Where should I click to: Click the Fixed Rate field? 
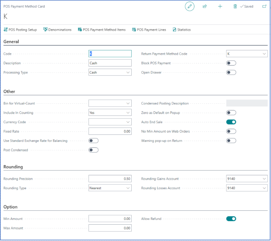[110, 131]
